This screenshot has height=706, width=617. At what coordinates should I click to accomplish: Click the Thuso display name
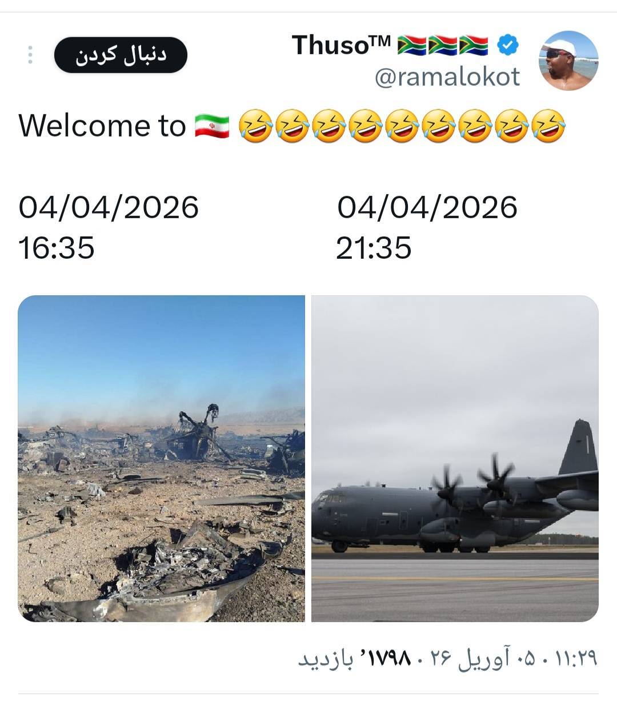pyautogui.click(x=341, y=45)
